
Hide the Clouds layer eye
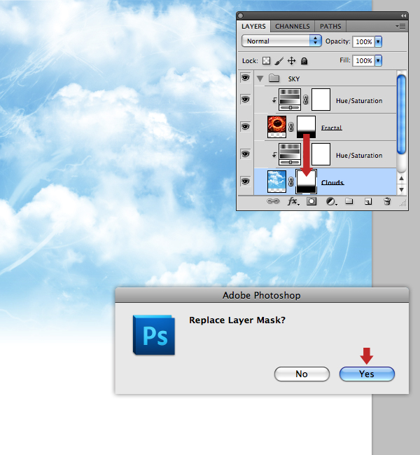(x=245, y=182)
